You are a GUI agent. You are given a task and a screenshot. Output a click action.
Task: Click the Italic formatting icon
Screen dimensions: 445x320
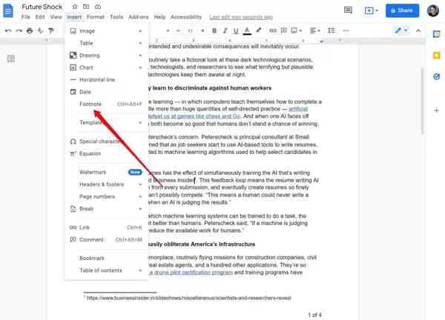[225, 31]
